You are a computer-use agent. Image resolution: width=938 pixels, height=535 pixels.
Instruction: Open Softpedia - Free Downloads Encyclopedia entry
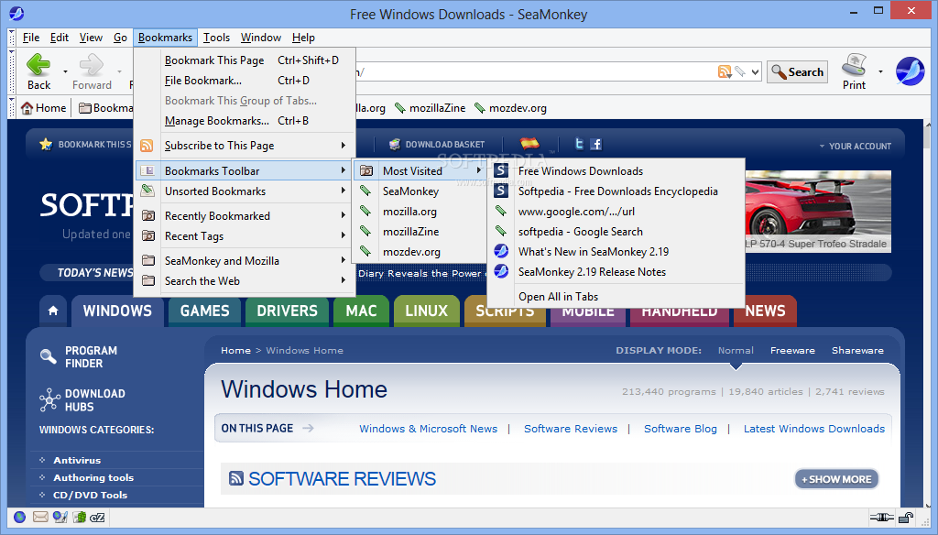(616, 191)
